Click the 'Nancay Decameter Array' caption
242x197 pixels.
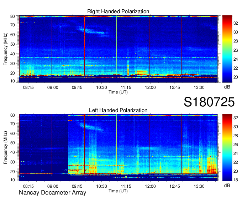point(52,193)
